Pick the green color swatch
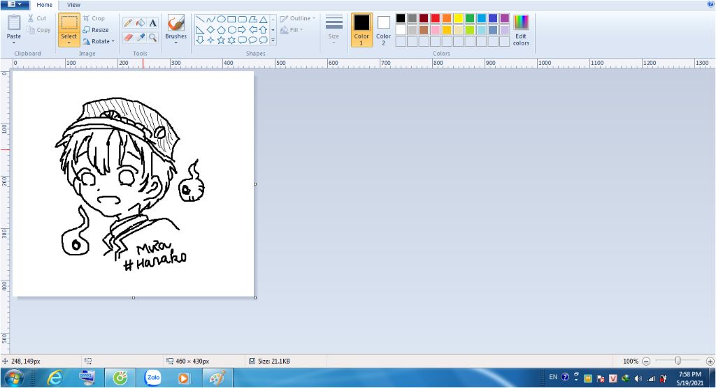The image size is (716, 388). [470, 18]
